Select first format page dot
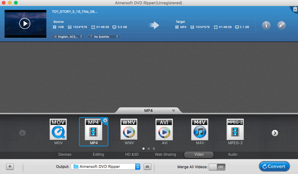The width and height of the screenshot is (298, 174). (143, 149)
